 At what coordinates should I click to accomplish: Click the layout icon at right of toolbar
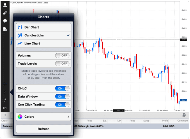184,115
